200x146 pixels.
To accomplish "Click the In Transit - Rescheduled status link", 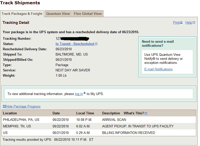I will [x=75, y=44].
